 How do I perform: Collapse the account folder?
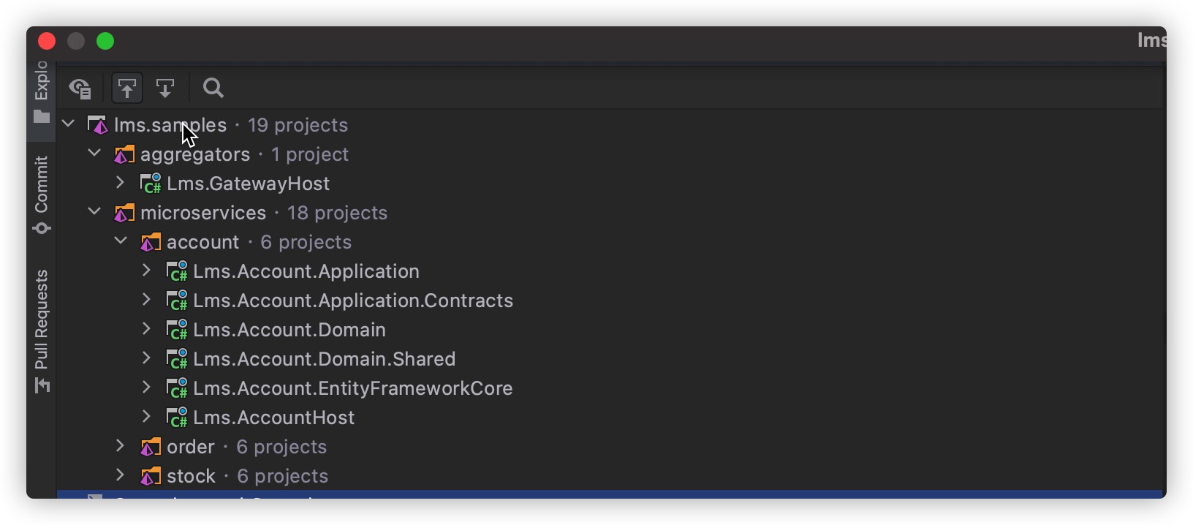tap(121, 241)
